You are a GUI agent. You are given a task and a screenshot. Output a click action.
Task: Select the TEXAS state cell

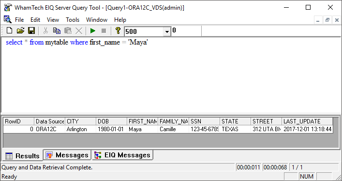pos(236,129)
